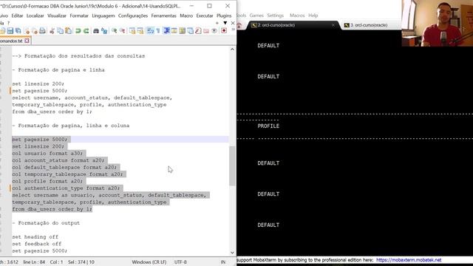Click the editor scrollbar down arrow

232,253
